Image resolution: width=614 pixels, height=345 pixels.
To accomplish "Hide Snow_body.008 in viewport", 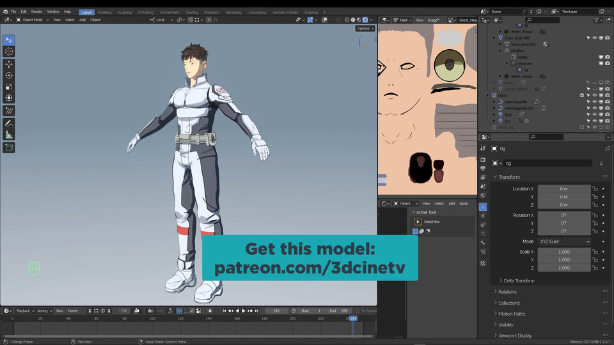I will pyautogui.click(x=594, y=38).
